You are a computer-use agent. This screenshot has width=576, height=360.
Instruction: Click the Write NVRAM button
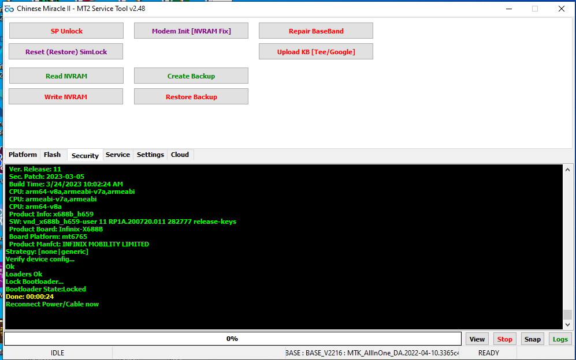click(x=66, y=97)
